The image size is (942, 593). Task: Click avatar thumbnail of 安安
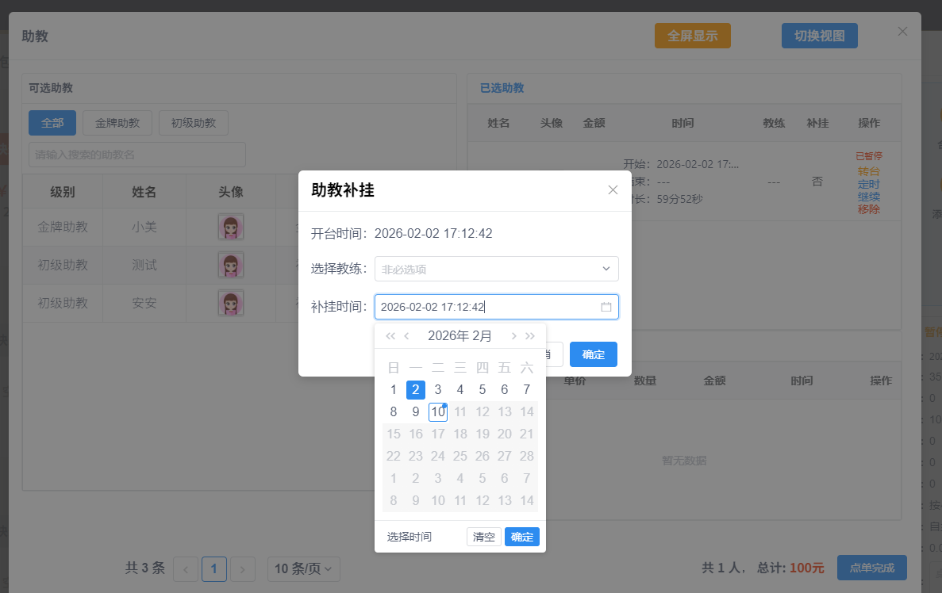click(231, 303)
